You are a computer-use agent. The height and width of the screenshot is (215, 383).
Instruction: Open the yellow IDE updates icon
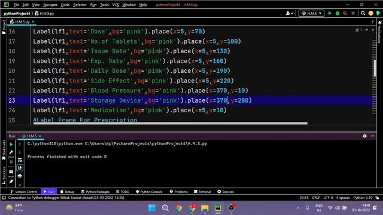pyautogui.click(x=371, y=13)
